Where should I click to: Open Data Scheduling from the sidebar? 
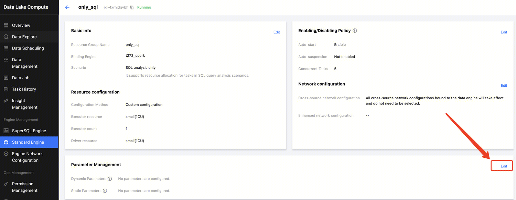click(28, 48)
